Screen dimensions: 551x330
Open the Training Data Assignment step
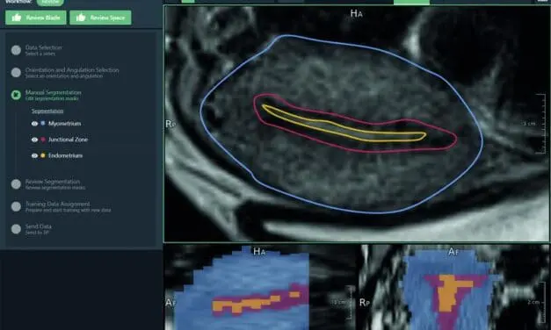point(68,207)
